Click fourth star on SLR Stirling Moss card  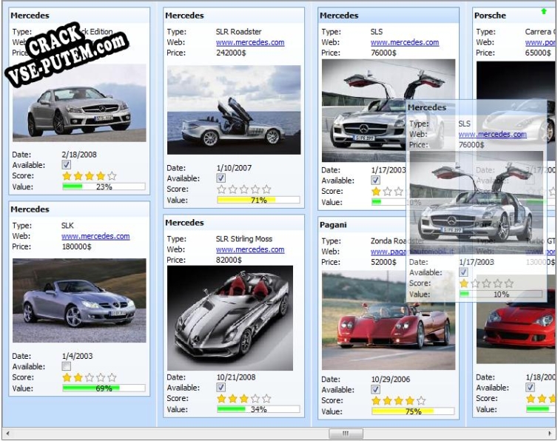tap(255, 399)
